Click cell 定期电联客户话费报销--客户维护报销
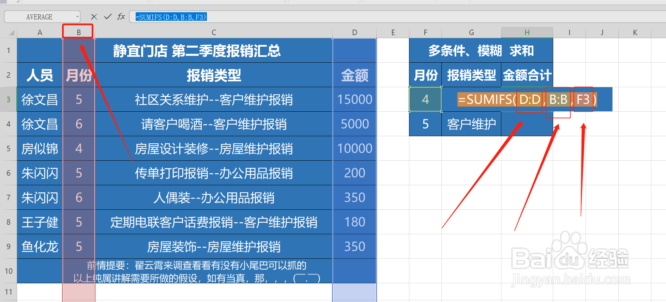 point(214,222)
